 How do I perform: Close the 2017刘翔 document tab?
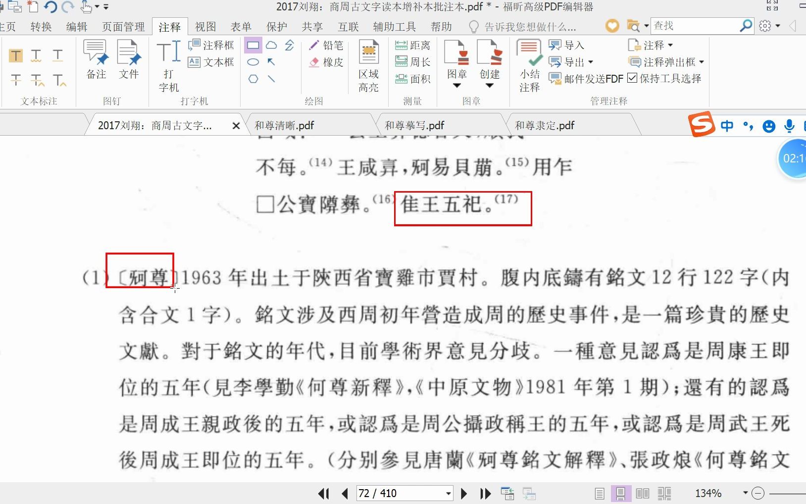coord(236,126)
